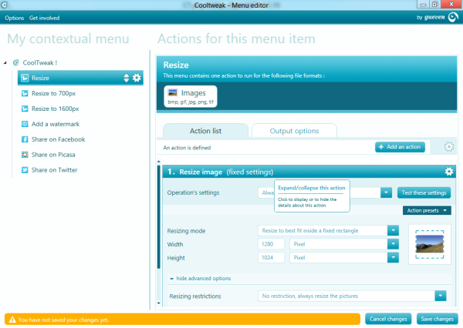The image size is (463, 328).
Task: Open the Action presets dropdown
Action: pos(427,210)
